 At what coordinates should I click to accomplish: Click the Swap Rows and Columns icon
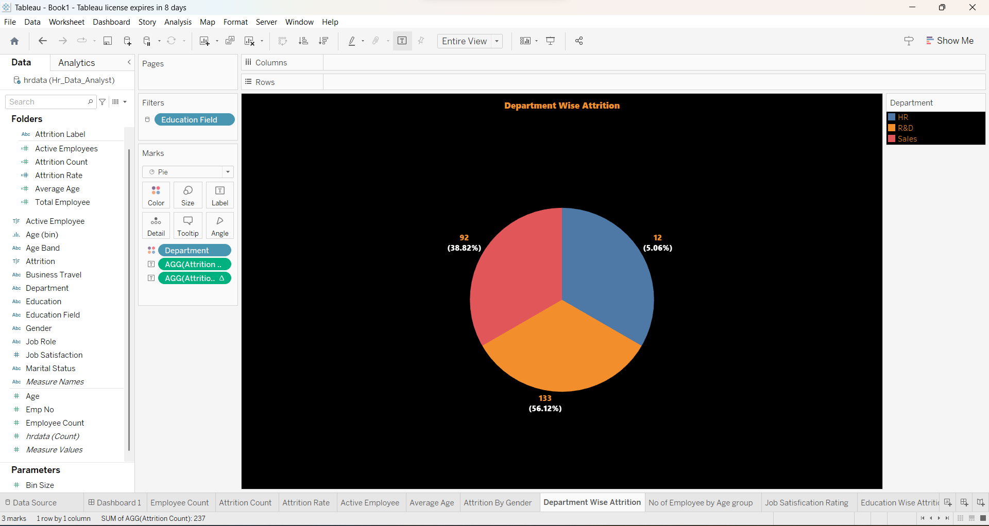point(283,41)
